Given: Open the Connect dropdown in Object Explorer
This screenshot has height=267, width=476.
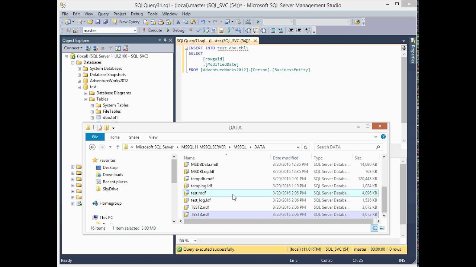Looking at the screenshot, I should click(73, 48).
